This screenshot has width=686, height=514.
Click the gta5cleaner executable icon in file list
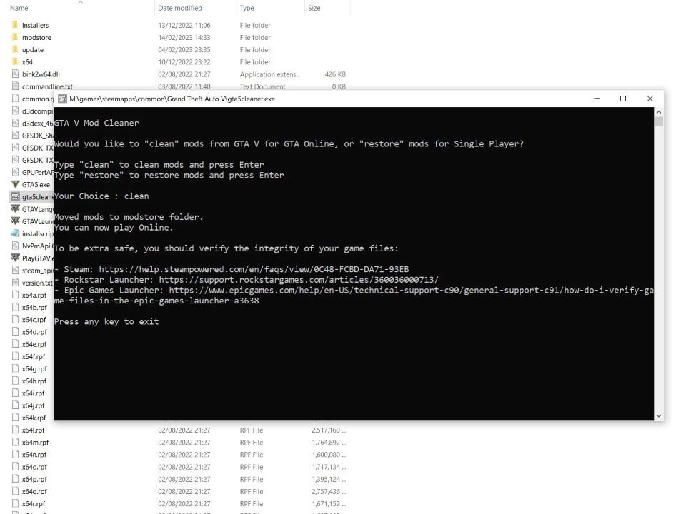click(15, 197)
